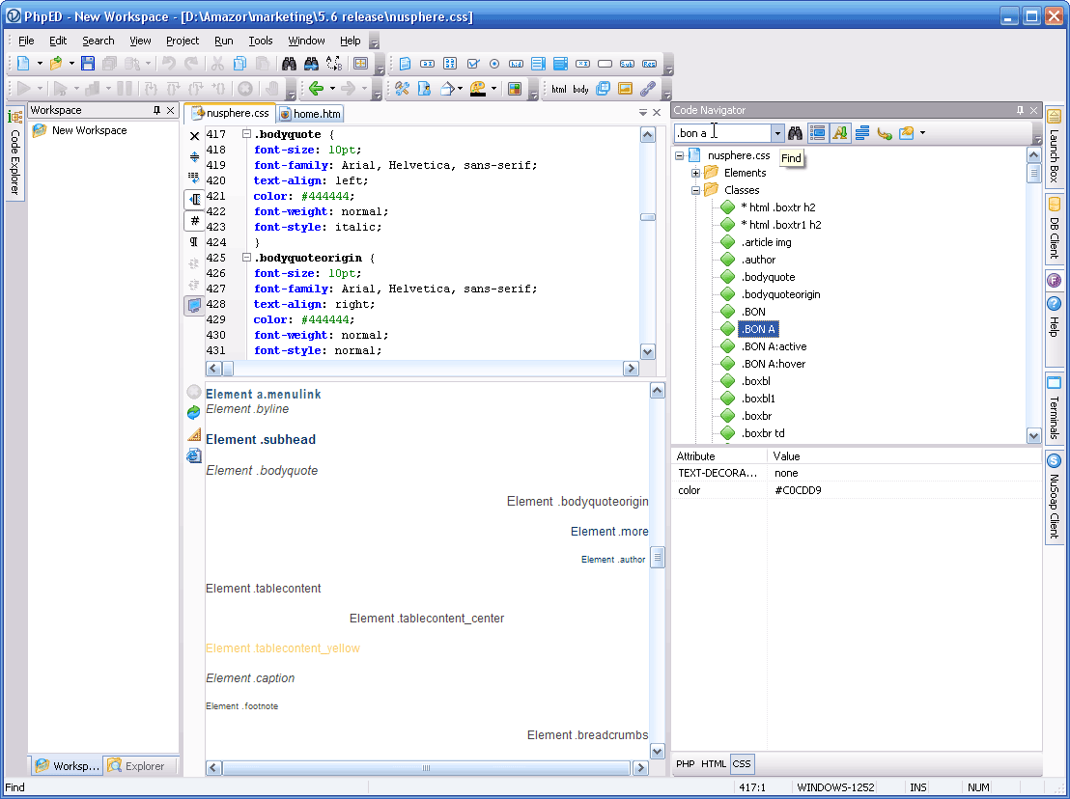This screenshot has height=799, width=1070.
Task: Open the Terminals side panel
Action: click(1054, 407)
